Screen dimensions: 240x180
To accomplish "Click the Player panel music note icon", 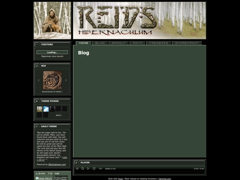I will click(76, 163).
